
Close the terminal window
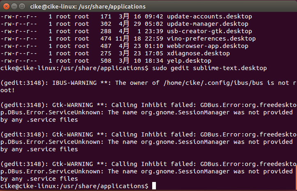(x=6, y=7)
